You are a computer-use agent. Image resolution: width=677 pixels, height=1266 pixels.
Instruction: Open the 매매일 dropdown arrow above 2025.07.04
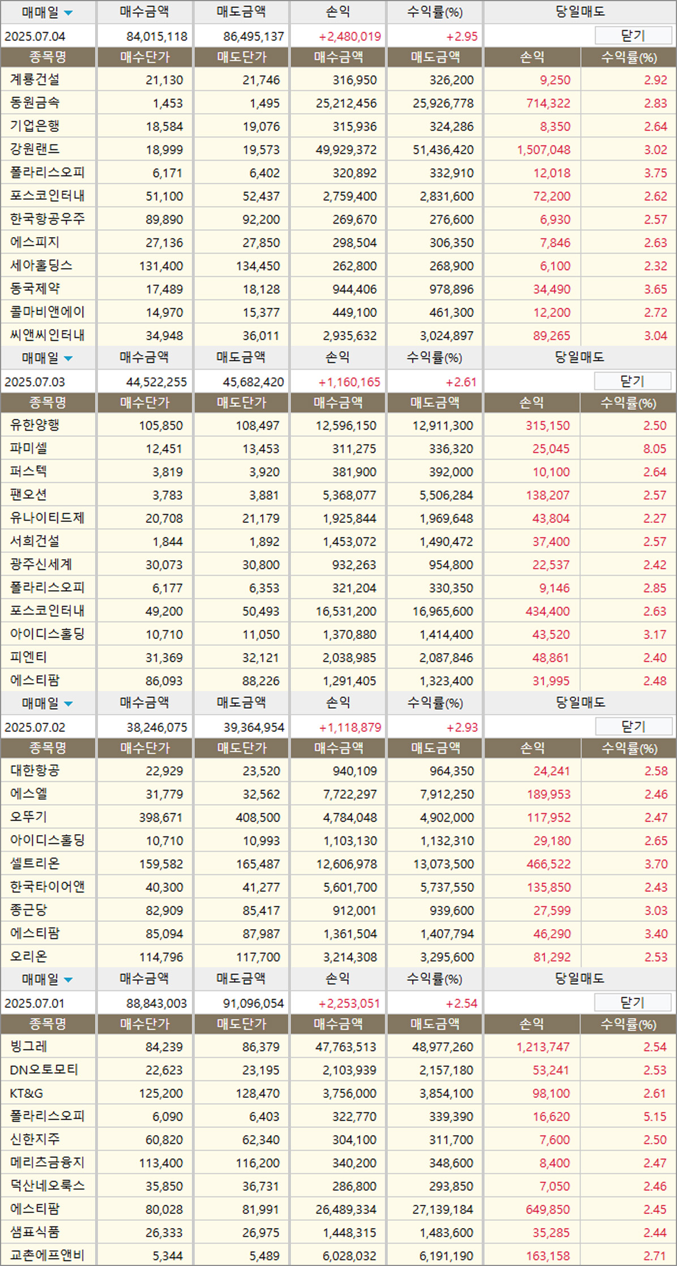[68, 12]
